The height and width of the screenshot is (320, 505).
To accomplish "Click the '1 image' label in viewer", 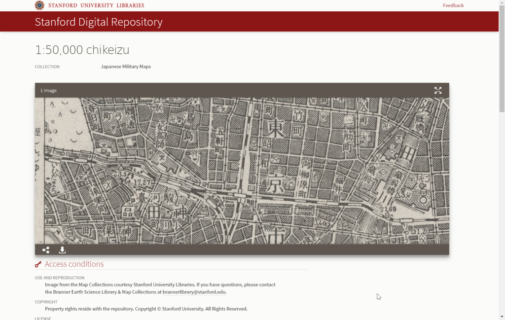I will 48,90.
